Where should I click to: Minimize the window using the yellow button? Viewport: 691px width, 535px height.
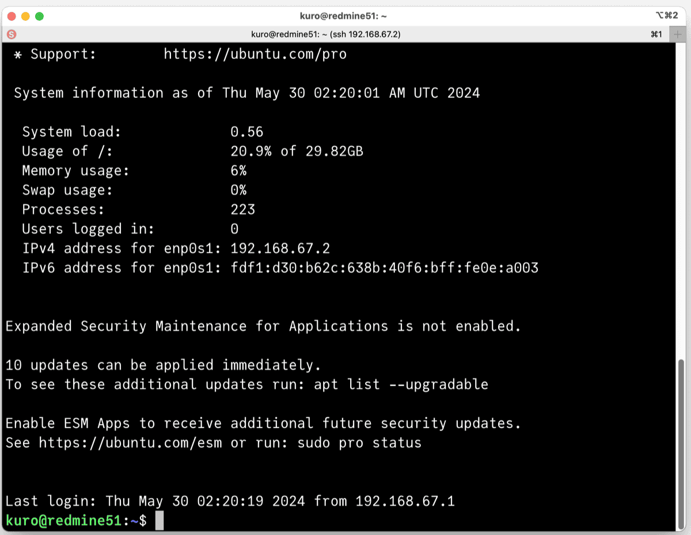(25, 17)
